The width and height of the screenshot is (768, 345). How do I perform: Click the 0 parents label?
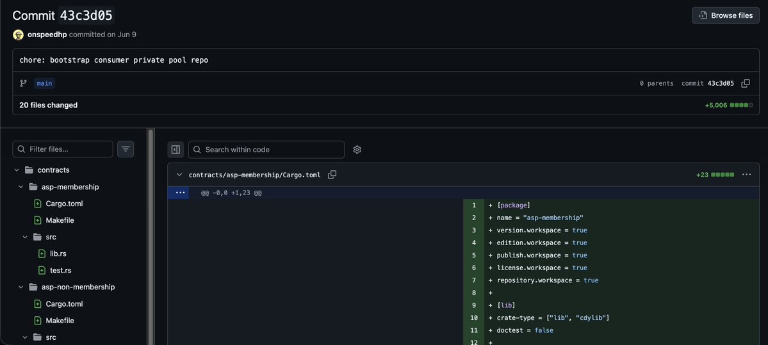pyautogui.click(x=657, y=83)
